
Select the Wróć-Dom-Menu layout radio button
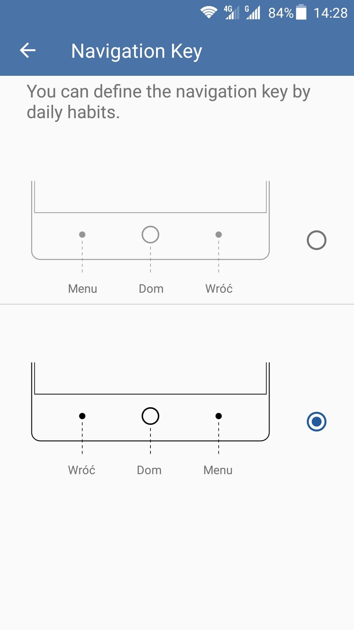coord(317,422)
